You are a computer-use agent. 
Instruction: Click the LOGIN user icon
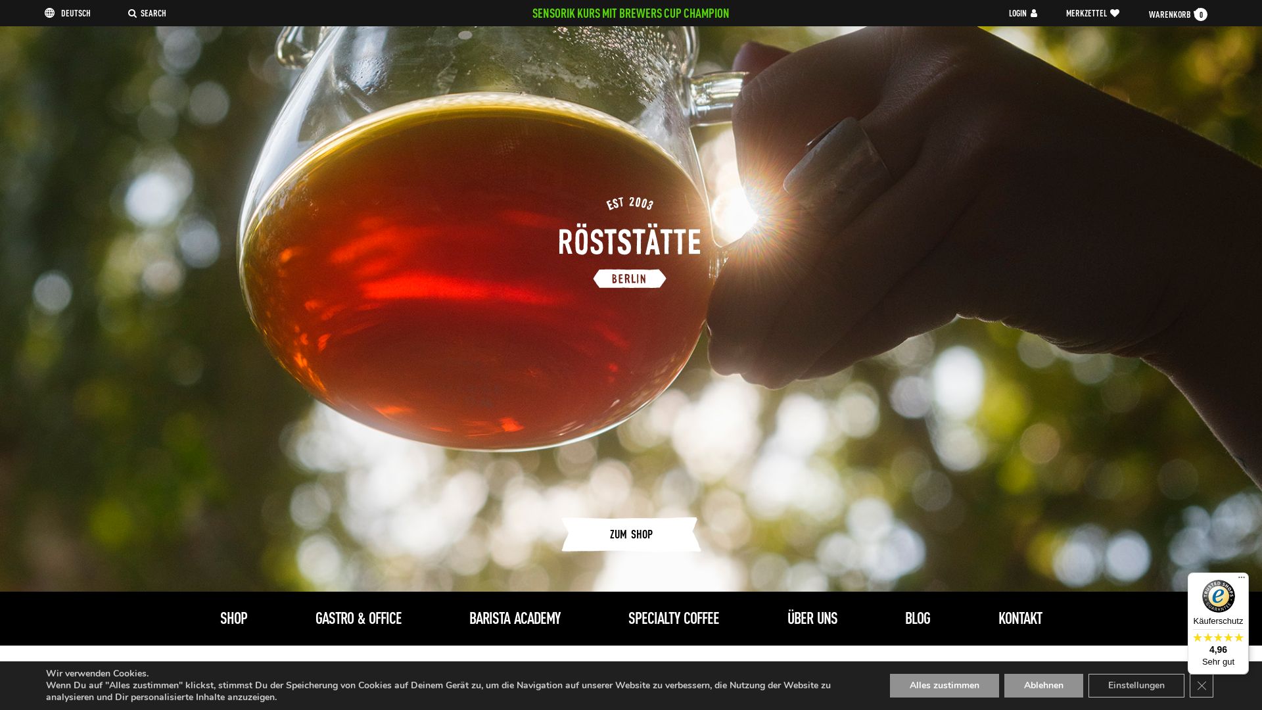pos(1034,13)
